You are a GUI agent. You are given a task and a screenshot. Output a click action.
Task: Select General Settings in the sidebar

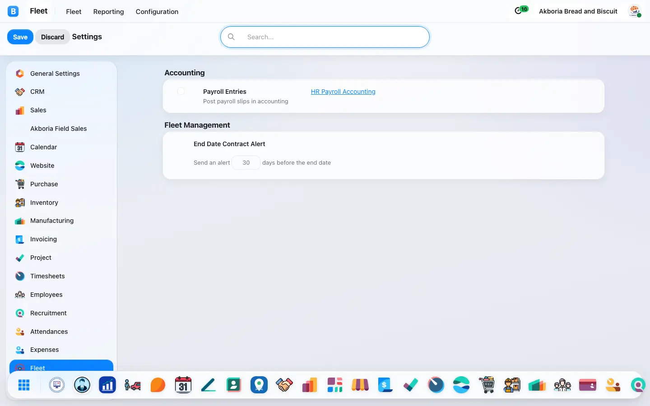[61, 74]
